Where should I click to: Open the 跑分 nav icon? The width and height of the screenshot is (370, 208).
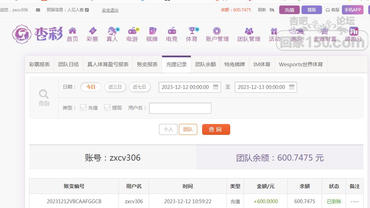point(297,35)
